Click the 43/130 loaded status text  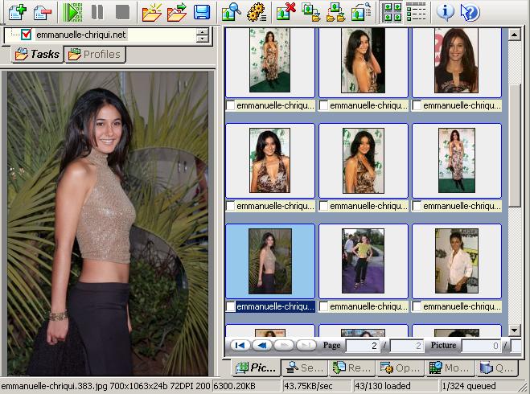pyautogui.click(x=383, y=386)
